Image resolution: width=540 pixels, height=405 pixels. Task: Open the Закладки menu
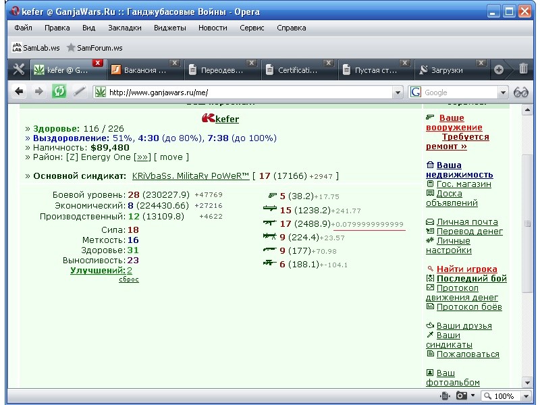(125, 28)
